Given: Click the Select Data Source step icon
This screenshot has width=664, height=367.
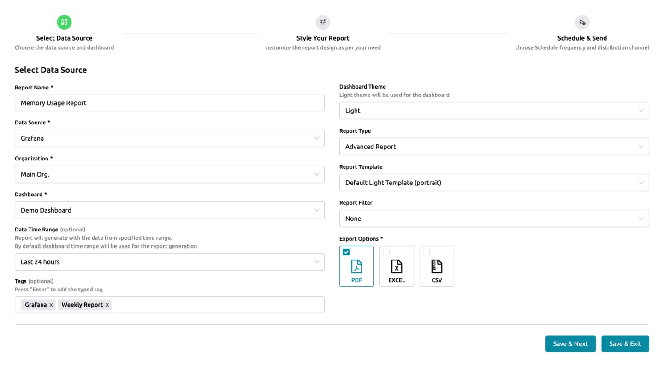Looking at the screenshot, I should [x=64, y=22].
